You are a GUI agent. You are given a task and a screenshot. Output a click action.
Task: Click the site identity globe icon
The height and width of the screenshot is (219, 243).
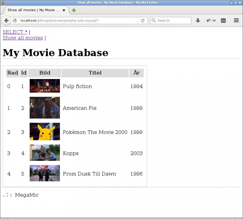[15, 21]
